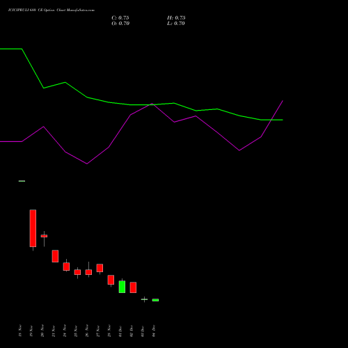Image resolution: width=348 pixels, height=348 pixels.
Task: Select the 26 Nov date label
Action: pyautogui.click(x=87, y=331)
